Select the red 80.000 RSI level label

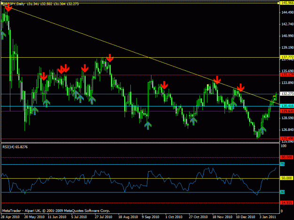(286, 157)
